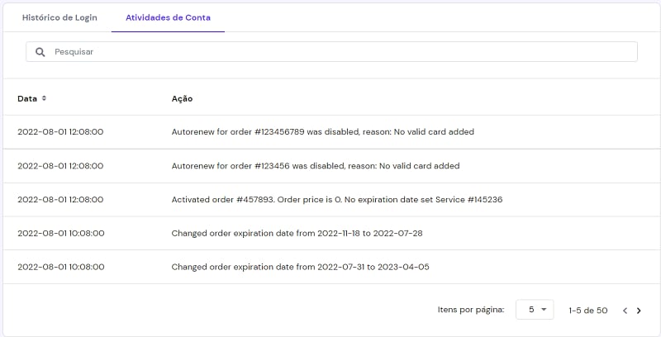
Task: Toggle the sort arrows beside Data
Action: pyautogui.click(x=45, y=98)
